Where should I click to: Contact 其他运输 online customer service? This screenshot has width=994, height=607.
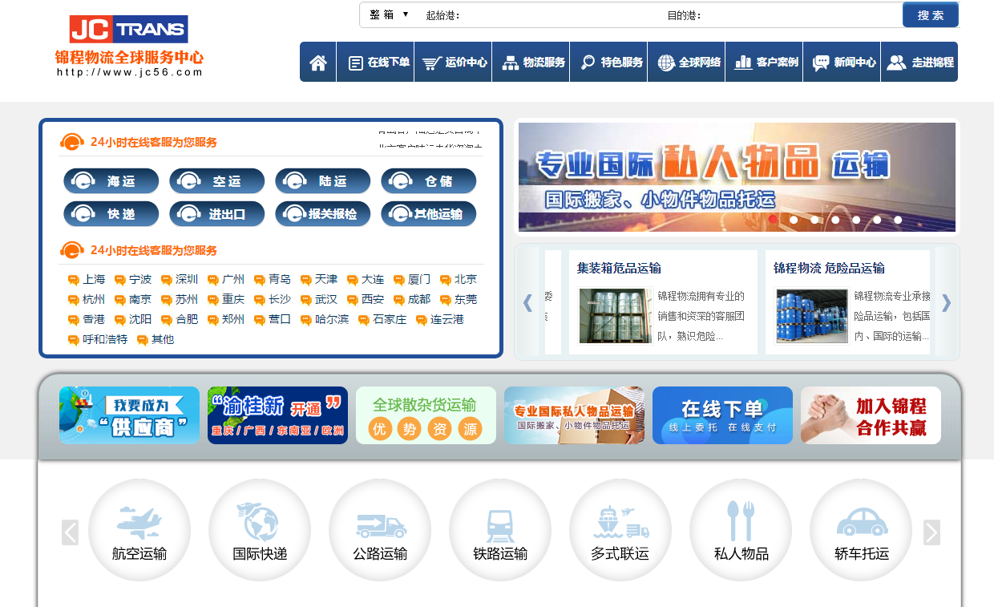tap(429, 214)
